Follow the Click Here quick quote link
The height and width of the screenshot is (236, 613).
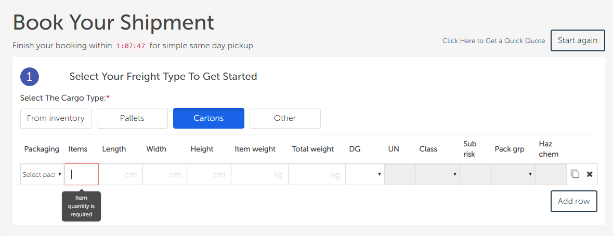coord(459,41)
